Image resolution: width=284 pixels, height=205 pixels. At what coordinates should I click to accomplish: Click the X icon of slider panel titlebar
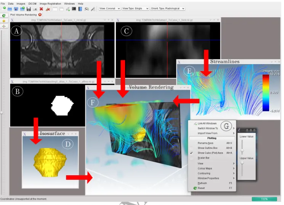click(x=239, y=130)
